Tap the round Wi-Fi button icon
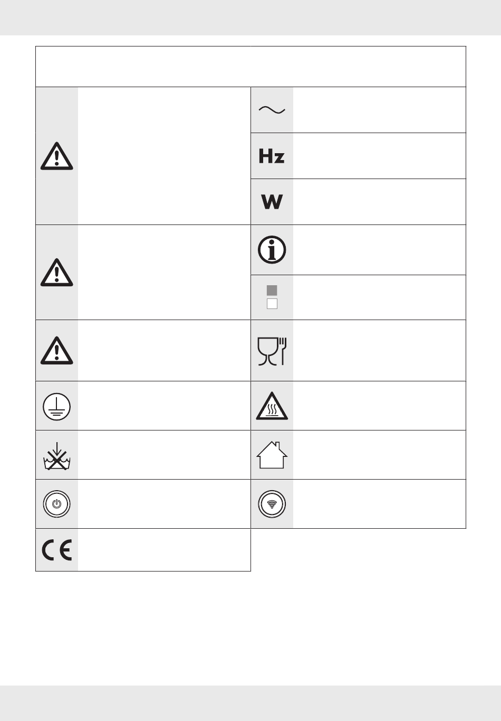The width and height of the screenshot is (501, 721). [272, 504]
